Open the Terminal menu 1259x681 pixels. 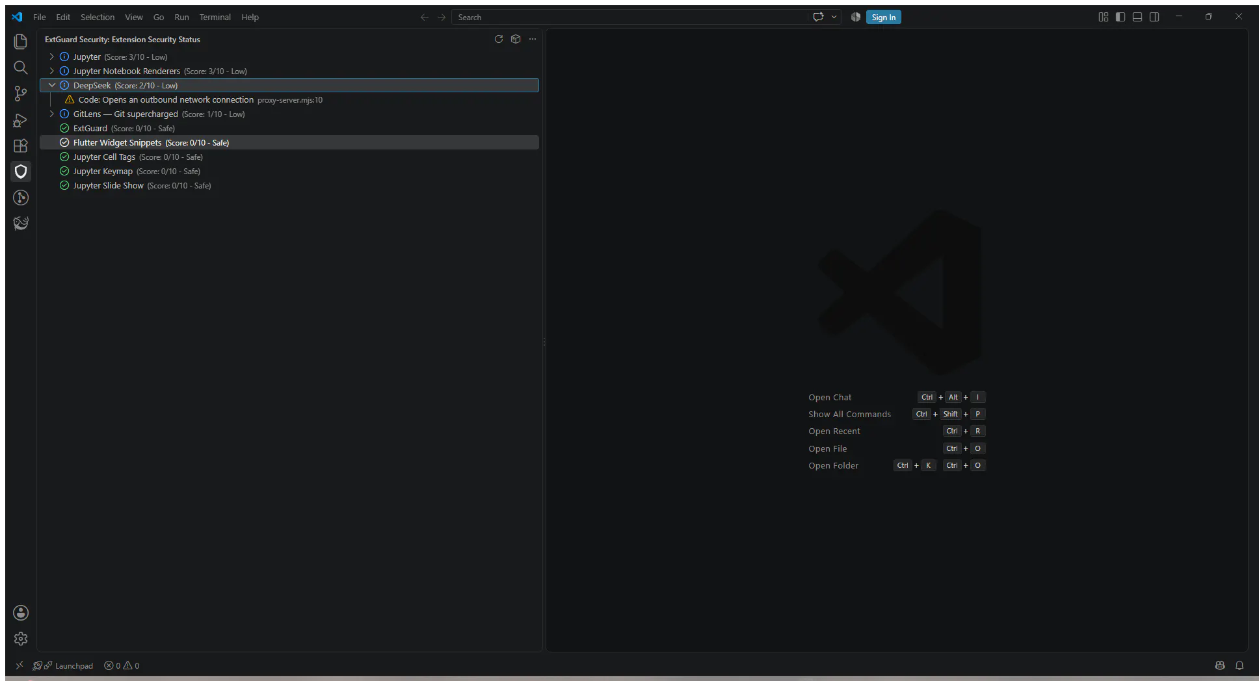215,17
